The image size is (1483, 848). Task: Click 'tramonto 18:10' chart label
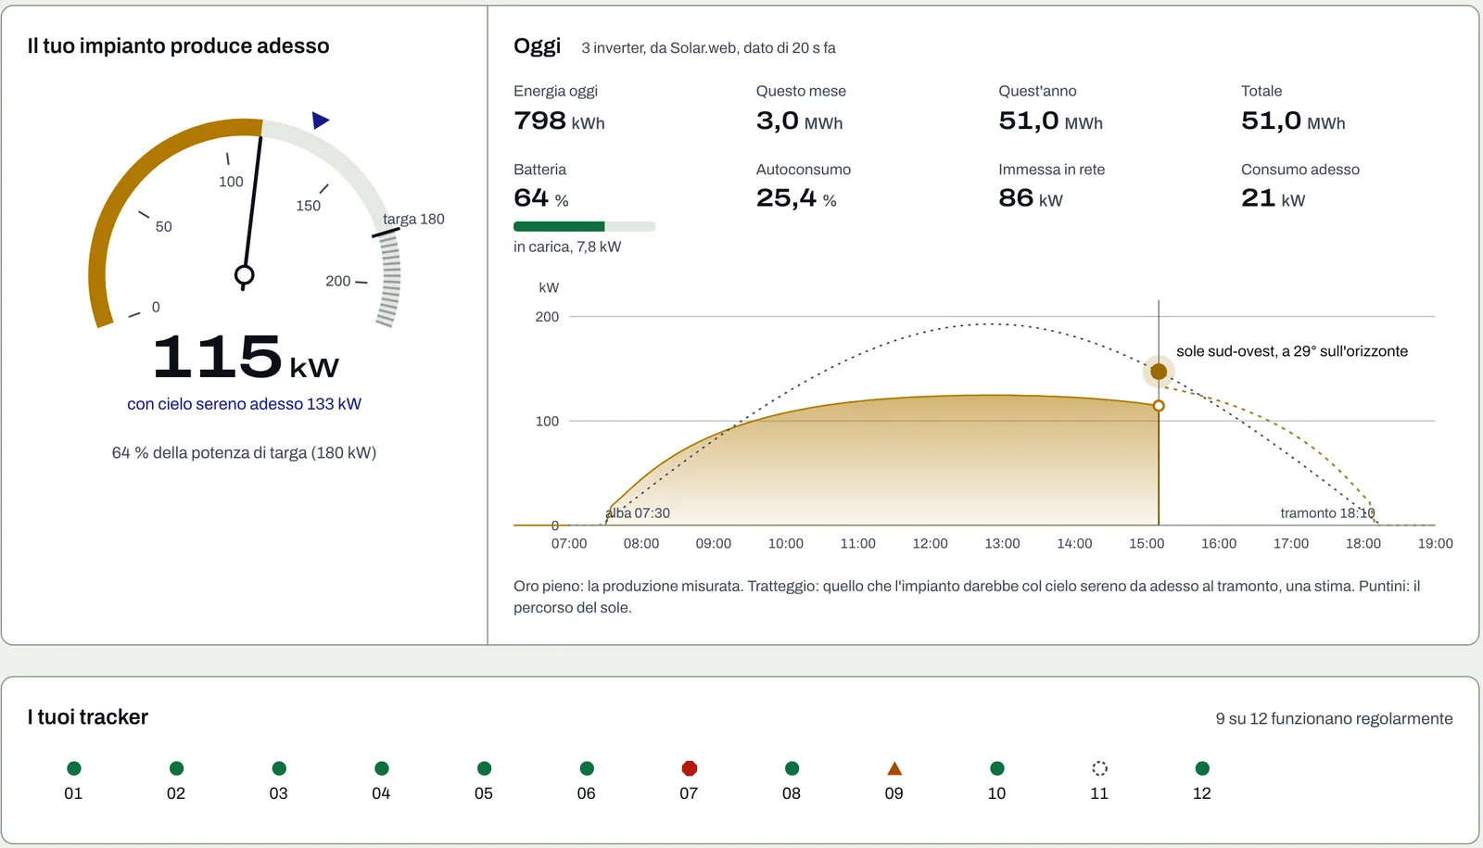(x=1327, y=513)
